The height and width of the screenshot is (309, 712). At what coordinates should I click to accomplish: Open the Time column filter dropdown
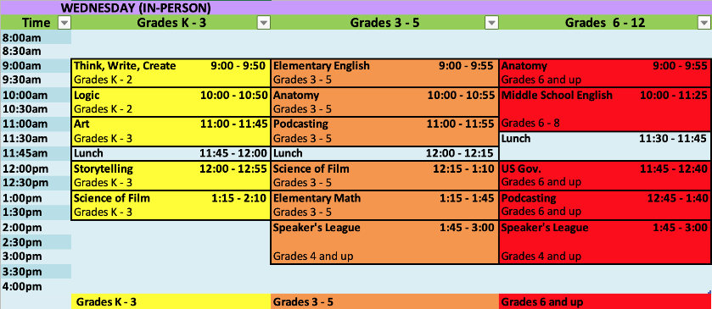[64, 23]
